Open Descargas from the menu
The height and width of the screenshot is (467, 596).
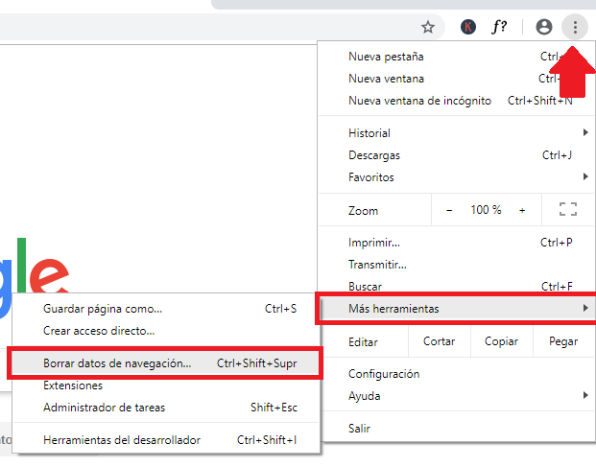pos(457,155)
